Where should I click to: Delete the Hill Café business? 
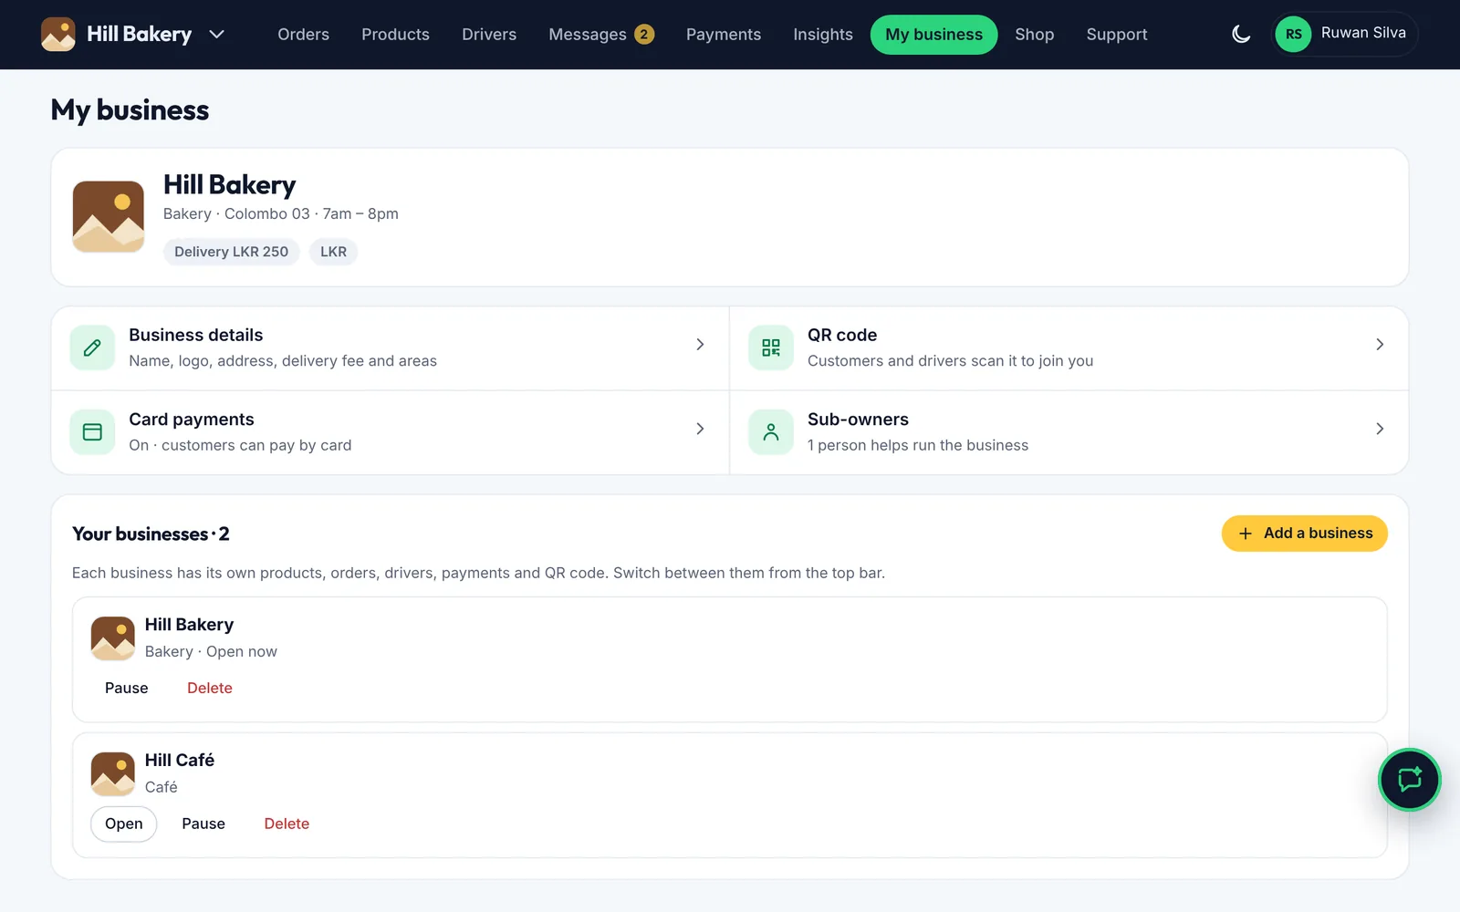[x=287, y=824]
